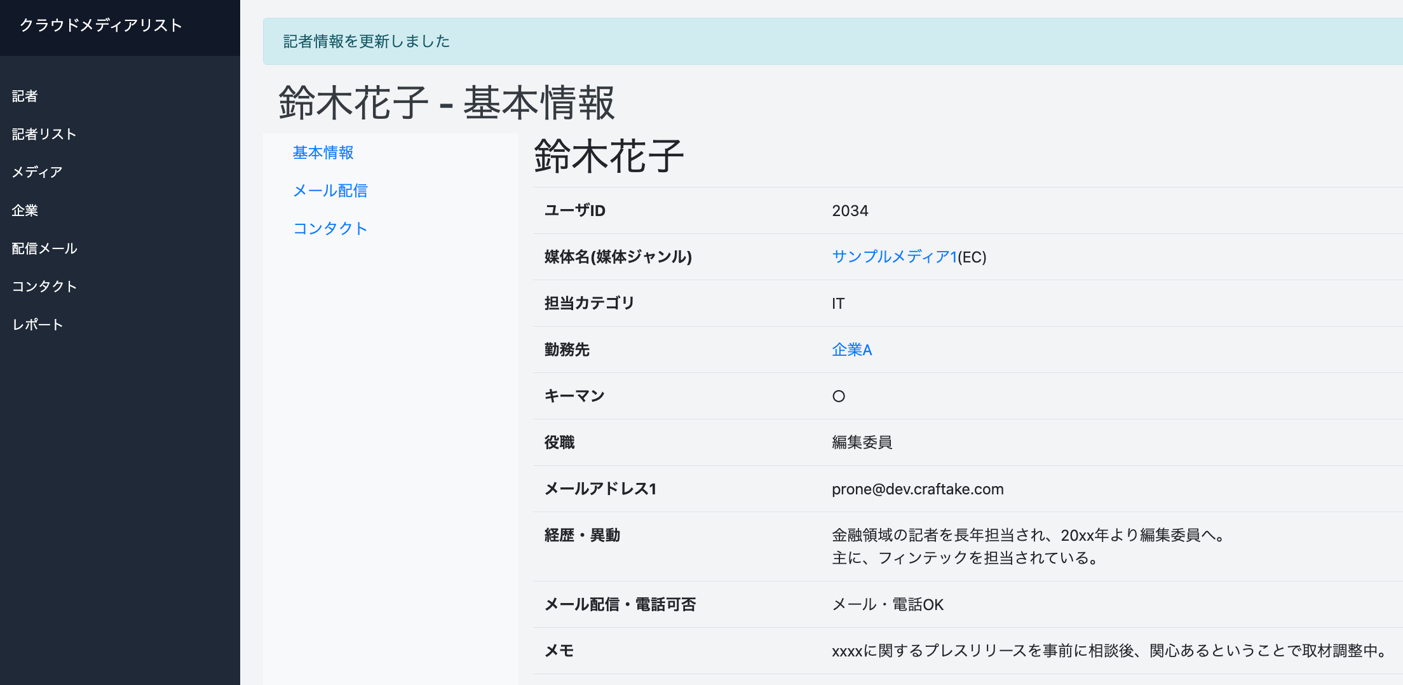Select the ユーザID value 2034
Image resolution: width=1403 pixels, height=685 pixels.
tap(850, 210)
